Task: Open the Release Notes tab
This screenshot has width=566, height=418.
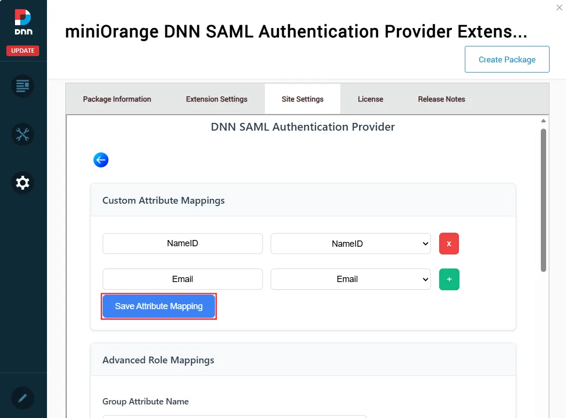Action: point(442,99)
